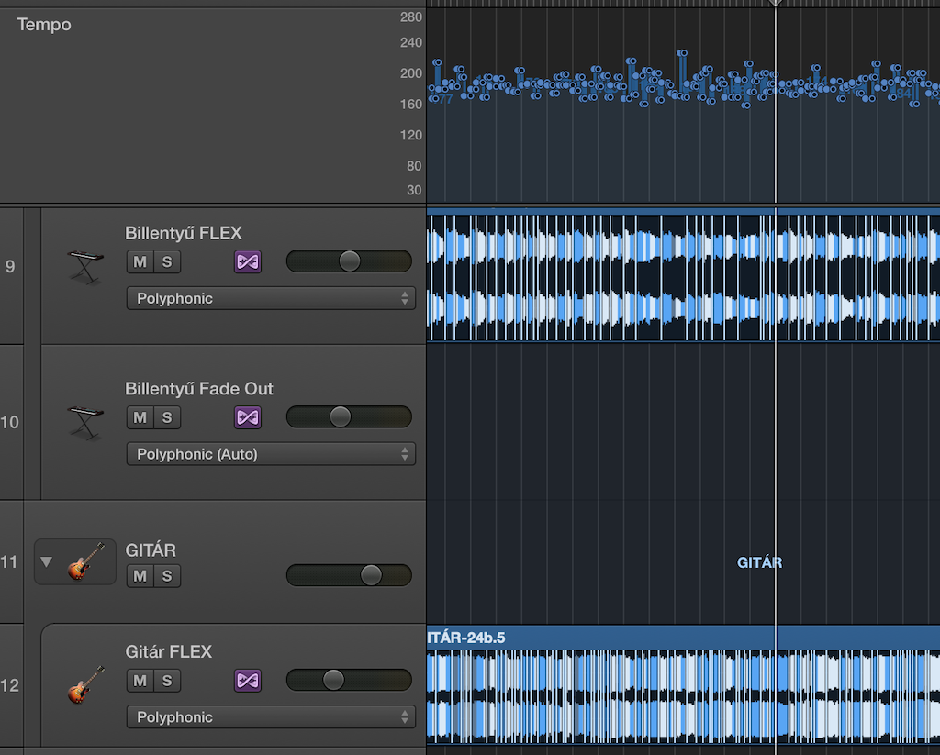This screenshot has height=755, width=940.
Task: Toggle the Flex button on Billentyű Fade Out
Action: point(248,418)
